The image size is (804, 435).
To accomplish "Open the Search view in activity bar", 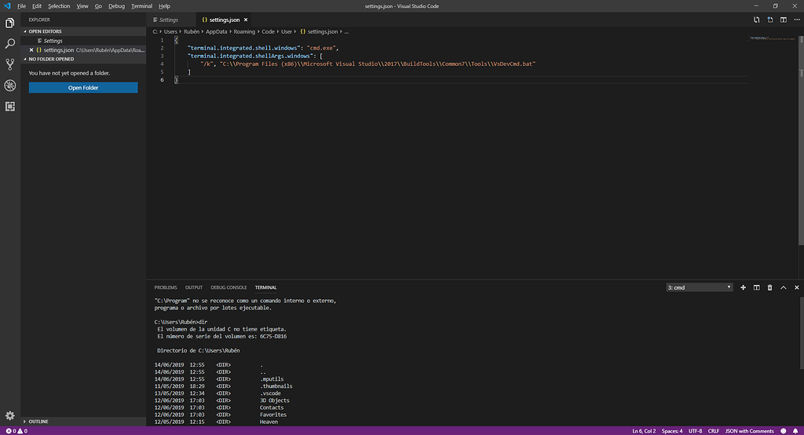I will pyautogui.click(x=10, y=44).
